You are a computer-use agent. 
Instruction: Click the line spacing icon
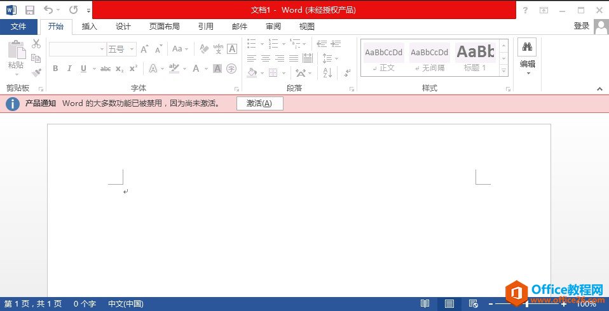point(327,58)
